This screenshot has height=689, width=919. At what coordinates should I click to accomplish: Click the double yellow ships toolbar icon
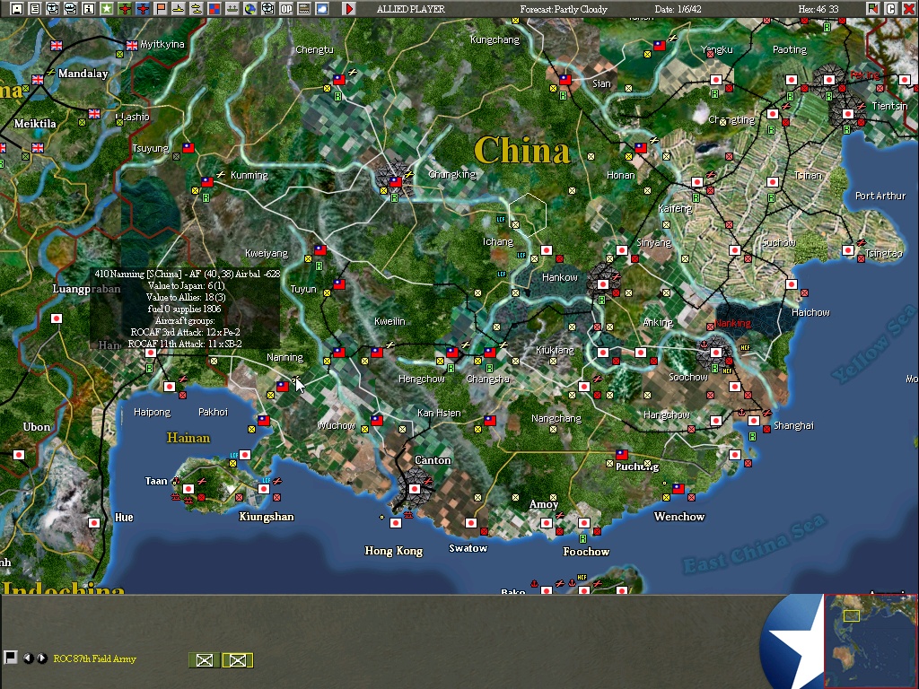[x=197, y=8]
